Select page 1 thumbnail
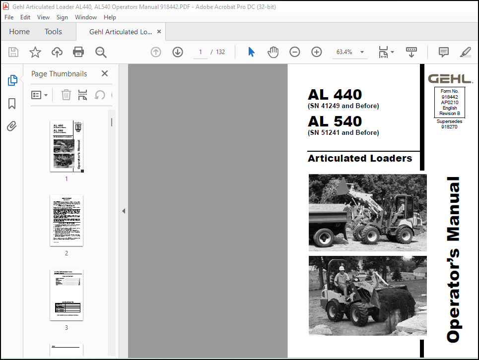This screenshot has width=479, height=360. tap(67, 146)
